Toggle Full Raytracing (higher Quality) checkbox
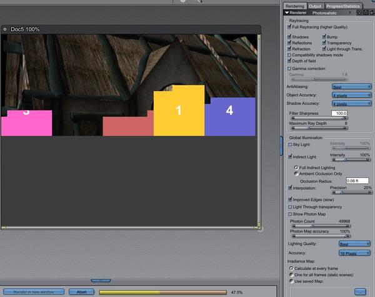 tap(289, 27)
